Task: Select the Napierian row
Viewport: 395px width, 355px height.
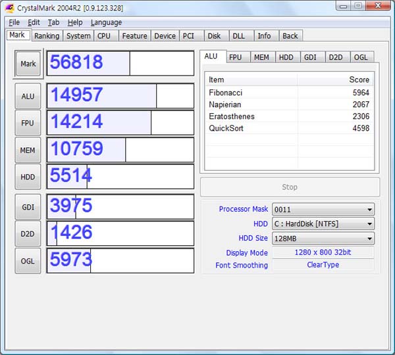Action: 289,105
